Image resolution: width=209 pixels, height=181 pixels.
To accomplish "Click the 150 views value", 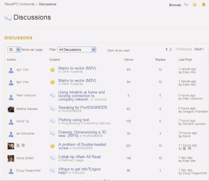I will pyautogui.click(x=129, y=121).
